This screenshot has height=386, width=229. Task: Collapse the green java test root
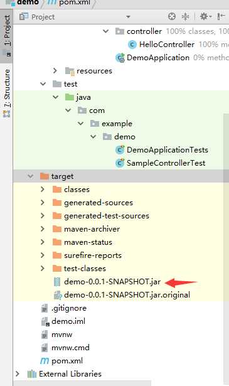56,97
